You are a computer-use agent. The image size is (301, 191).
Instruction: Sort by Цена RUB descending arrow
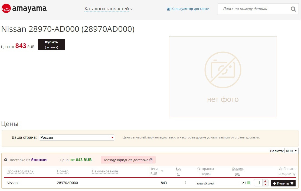coord(162,171)
